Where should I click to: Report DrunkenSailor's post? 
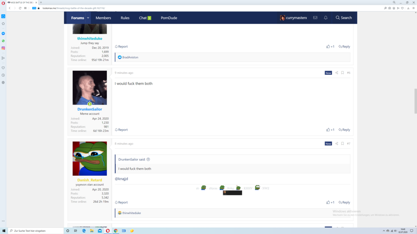coord(121,130)
